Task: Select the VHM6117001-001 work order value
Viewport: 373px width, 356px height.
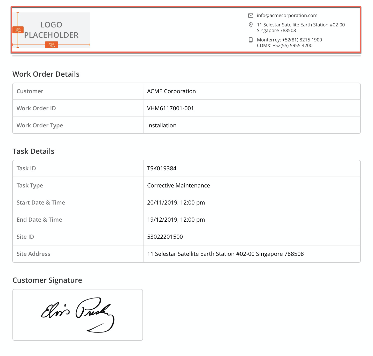Action: [170, 108]
